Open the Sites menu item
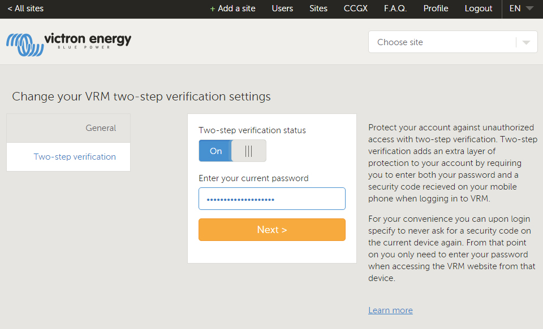This screenshot has height=329, width=543. [318, 8]
